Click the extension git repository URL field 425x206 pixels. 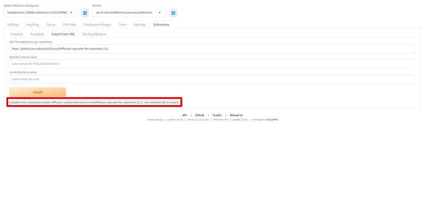(x=212, y=49)
